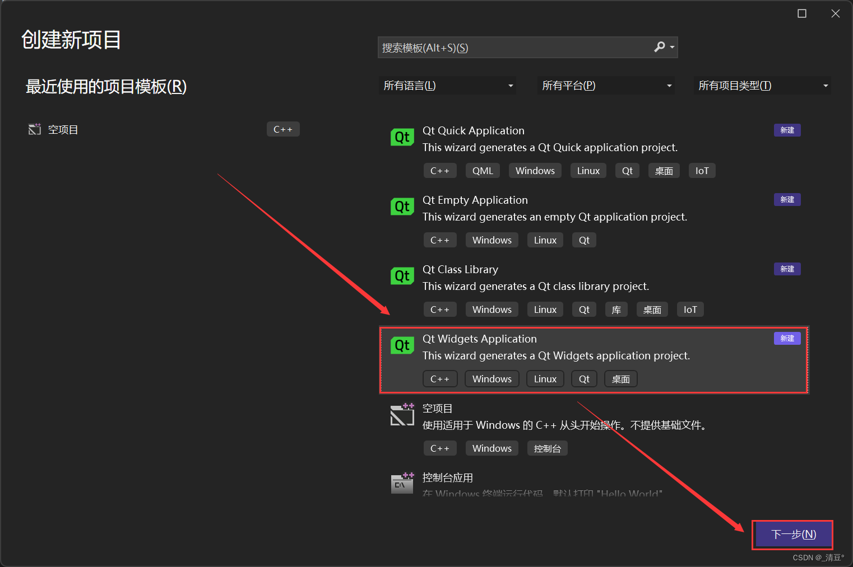Viewport: 853px width, 567px height.
Task: Open the 所有平台 platform filter dropdown
Action: point(606,86)
